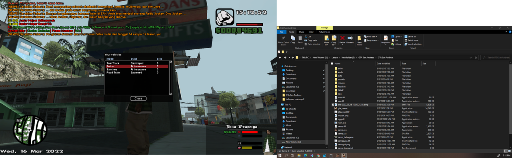Click Invert selection in ribbon
This screenshot has width=512, height=158.
click(413, 44)
